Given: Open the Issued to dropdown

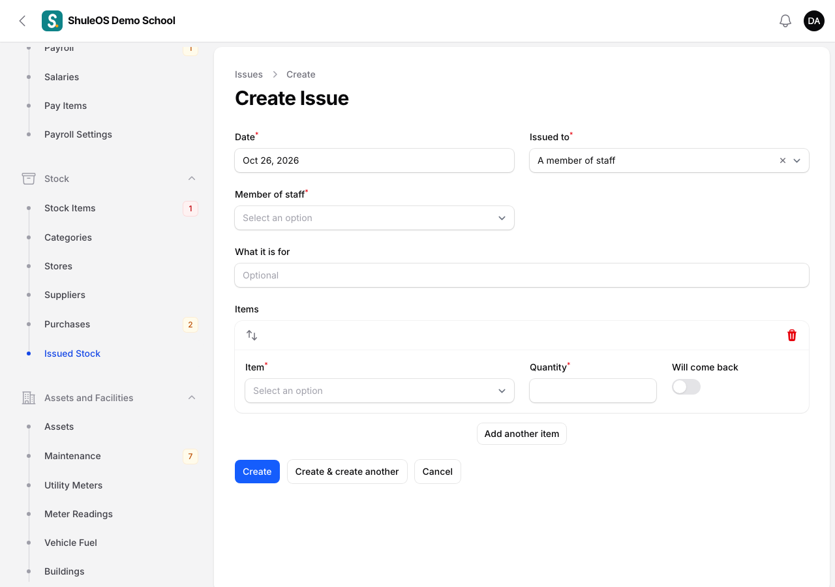Looking at the screenshot, I should [x=669, y=160].
